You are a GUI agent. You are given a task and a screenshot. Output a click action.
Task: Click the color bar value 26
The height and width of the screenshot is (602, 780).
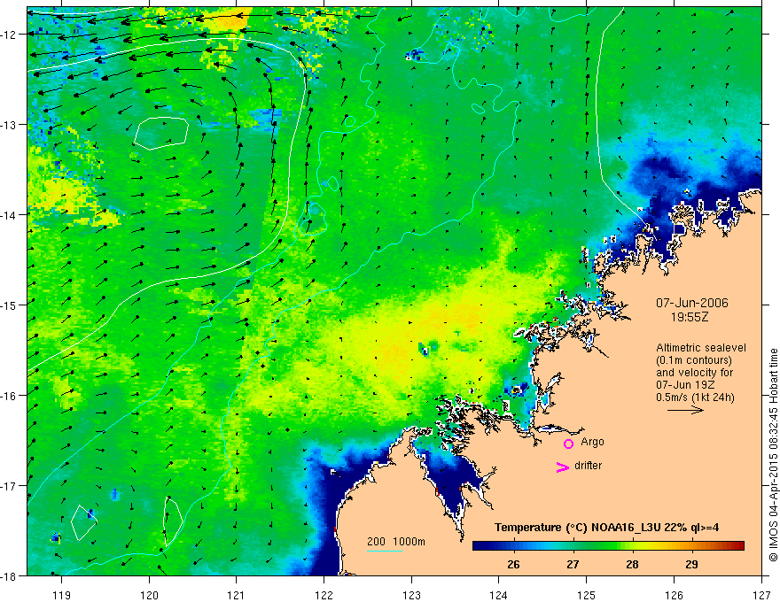point(513,564)
